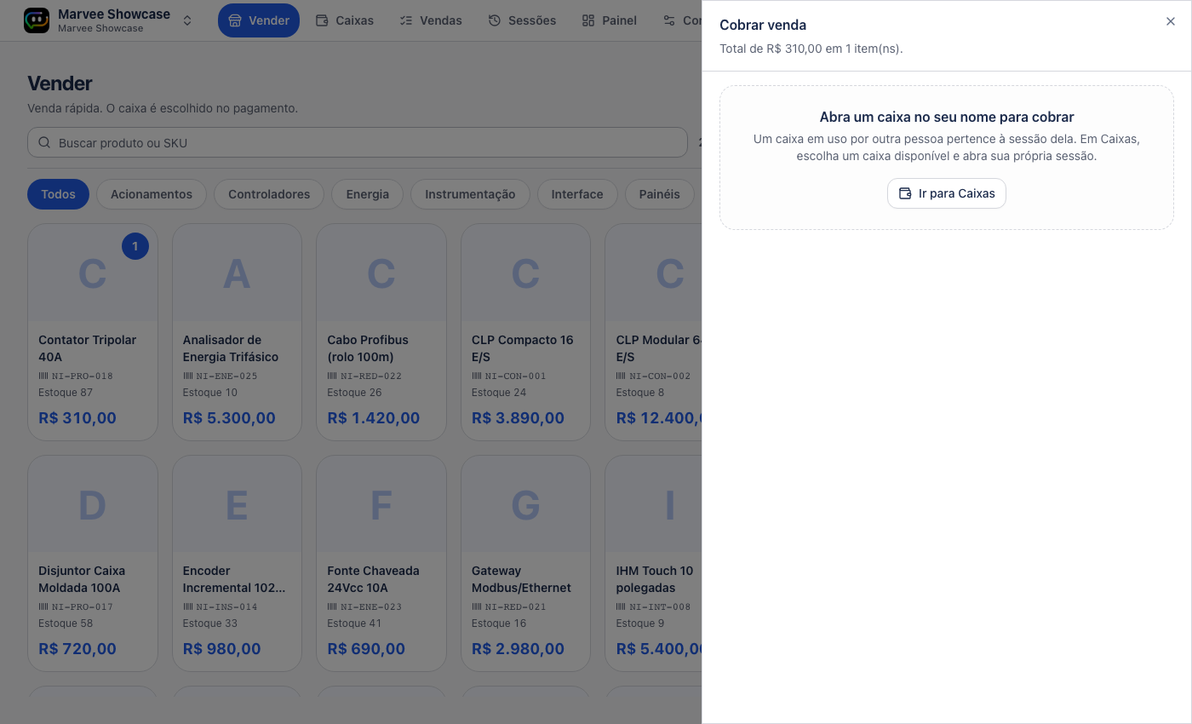
Task: Click the wallet icon in Ir para Caixas
Action: click(905, 193)
